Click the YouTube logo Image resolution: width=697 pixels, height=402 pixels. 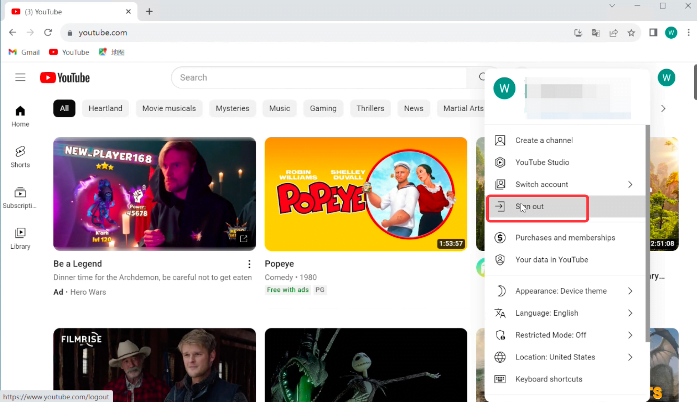pyautogui.click(x=65, y=78)
